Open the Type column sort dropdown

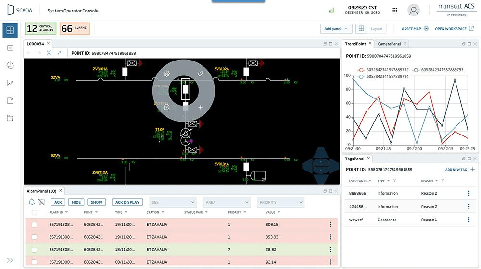coord(388,181)
